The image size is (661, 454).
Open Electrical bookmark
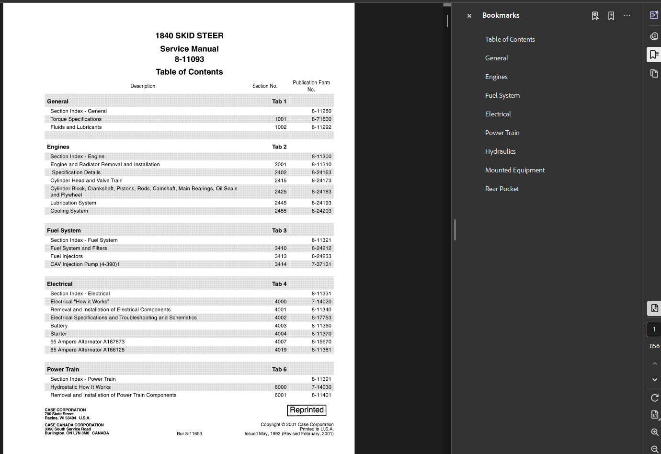point(498,114)
